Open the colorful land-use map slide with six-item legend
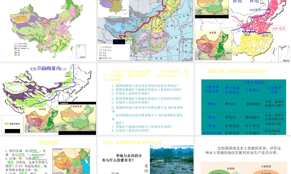 click(48, 31)
